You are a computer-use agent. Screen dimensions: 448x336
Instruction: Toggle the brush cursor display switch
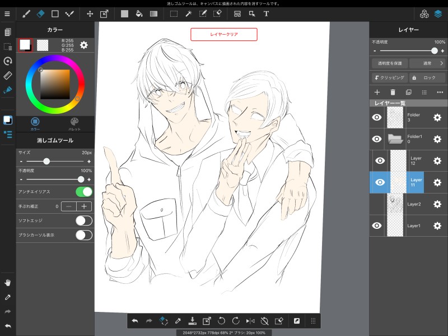click(x=84, y=235)
